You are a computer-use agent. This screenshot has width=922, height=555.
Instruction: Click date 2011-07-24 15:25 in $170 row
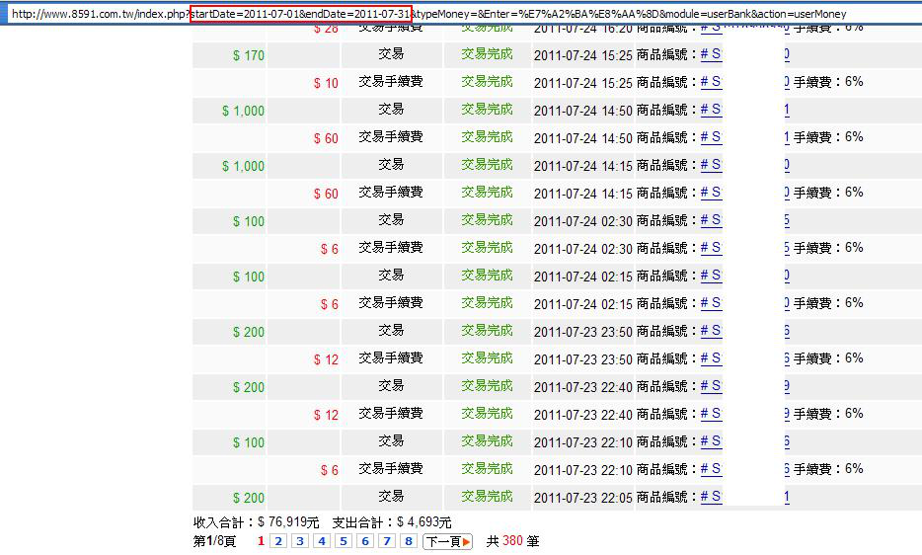(582, 55)
